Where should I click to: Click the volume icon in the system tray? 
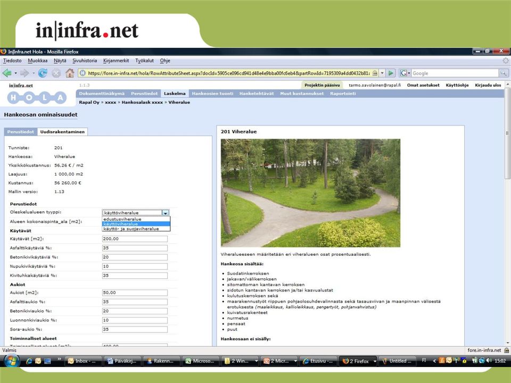489,361
